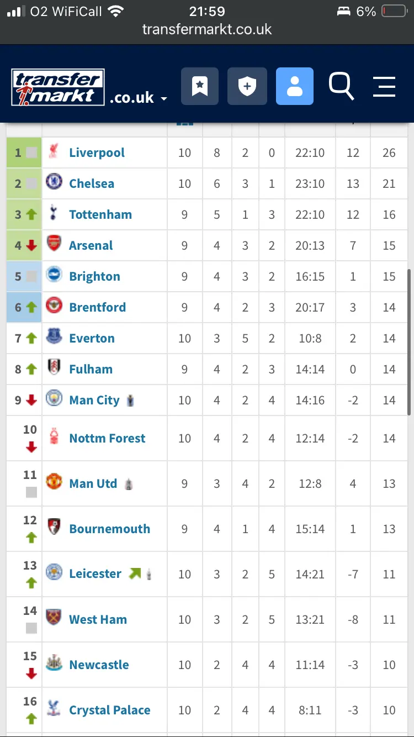
Task: Open the Brighton team link
Action: click(x=94, y=276)
